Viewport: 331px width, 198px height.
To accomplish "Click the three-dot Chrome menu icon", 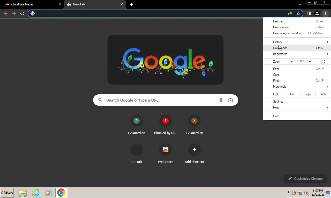I will click(325, 13).
